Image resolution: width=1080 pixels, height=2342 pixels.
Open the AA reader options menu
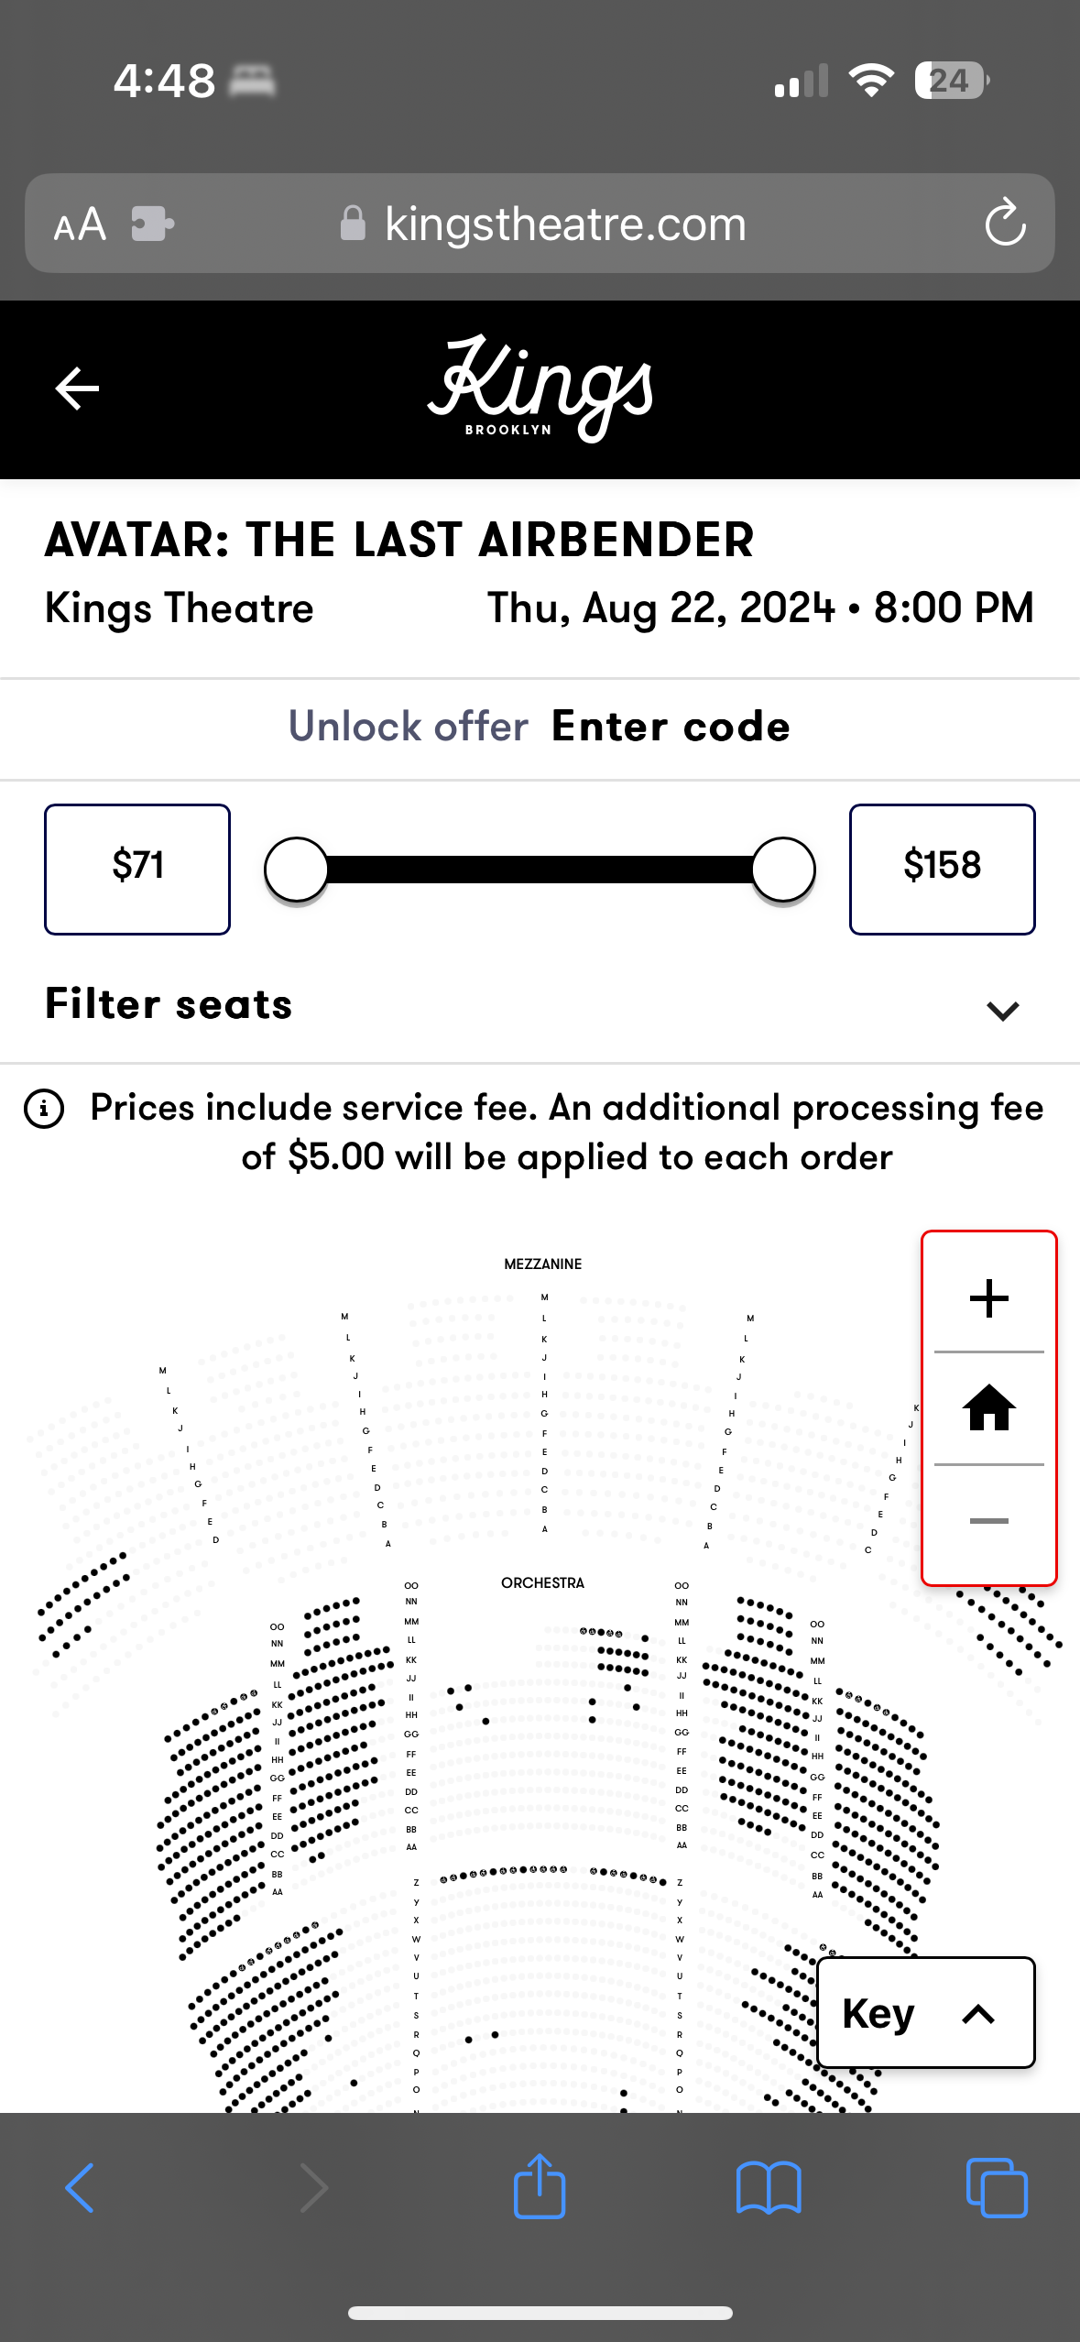[x=80, y=224]
